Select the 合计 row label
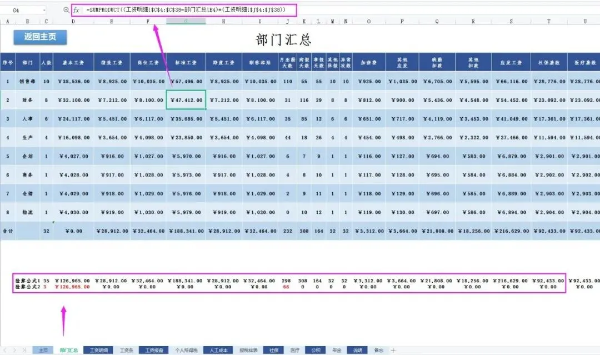The image size is (600, 355). [8, 231]
